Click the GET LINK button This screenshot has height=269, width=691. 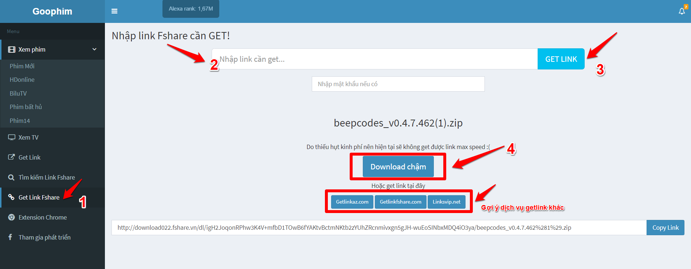(561, 59)
